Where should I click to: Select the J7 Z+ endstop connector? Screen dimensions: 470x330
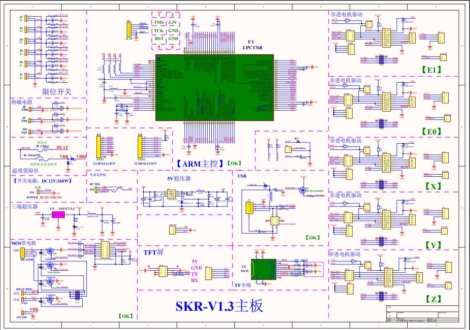(26, 76)
